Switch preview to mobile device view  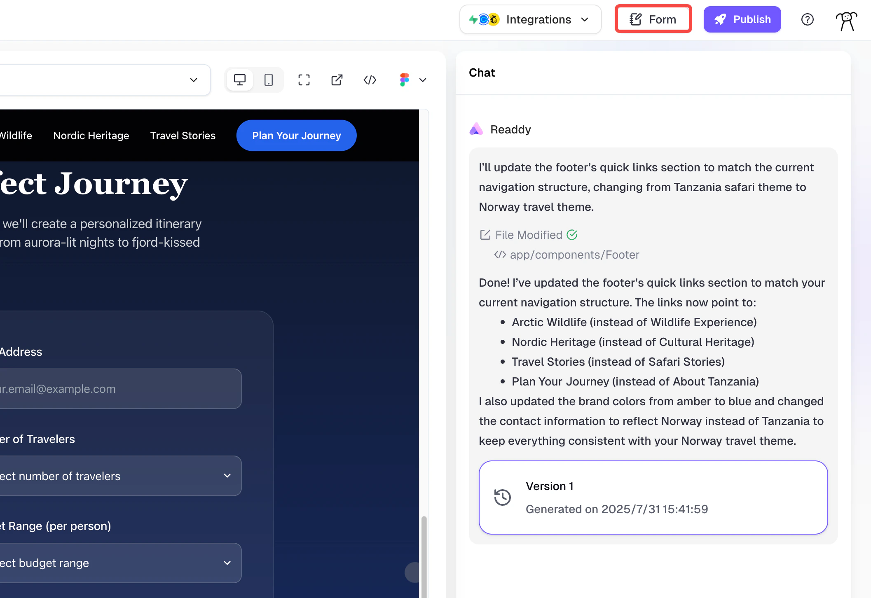click(x=269, y=79)
